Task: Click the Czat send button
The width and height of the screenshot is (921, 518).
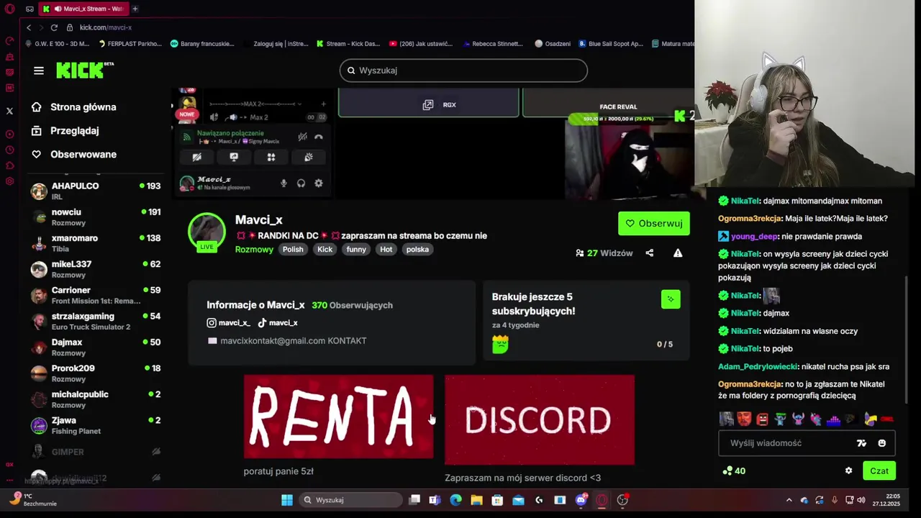Action: coord(879,471)
